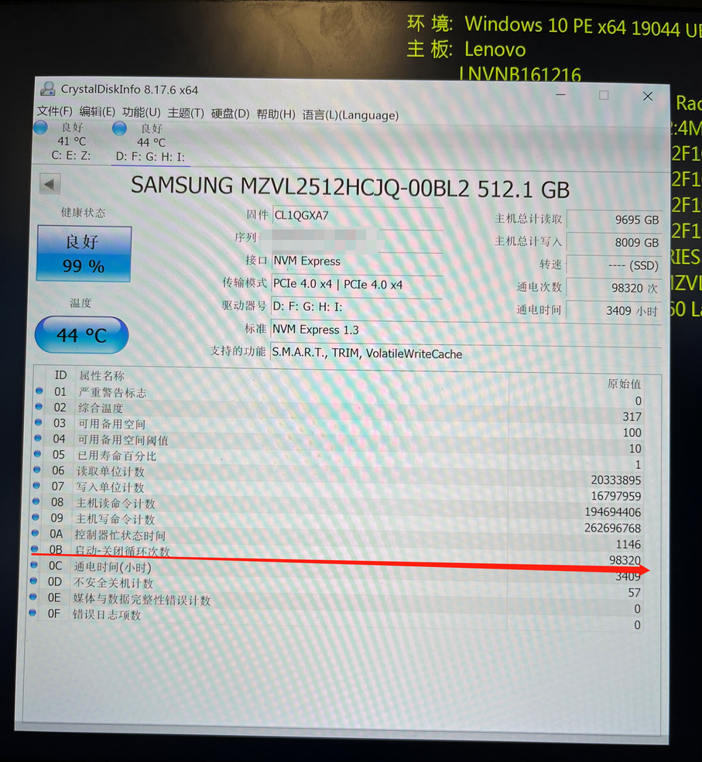Select the D: F: G: H: I: disk tab
The width and height of the screenshot is (702, 762).
point(150,143)
